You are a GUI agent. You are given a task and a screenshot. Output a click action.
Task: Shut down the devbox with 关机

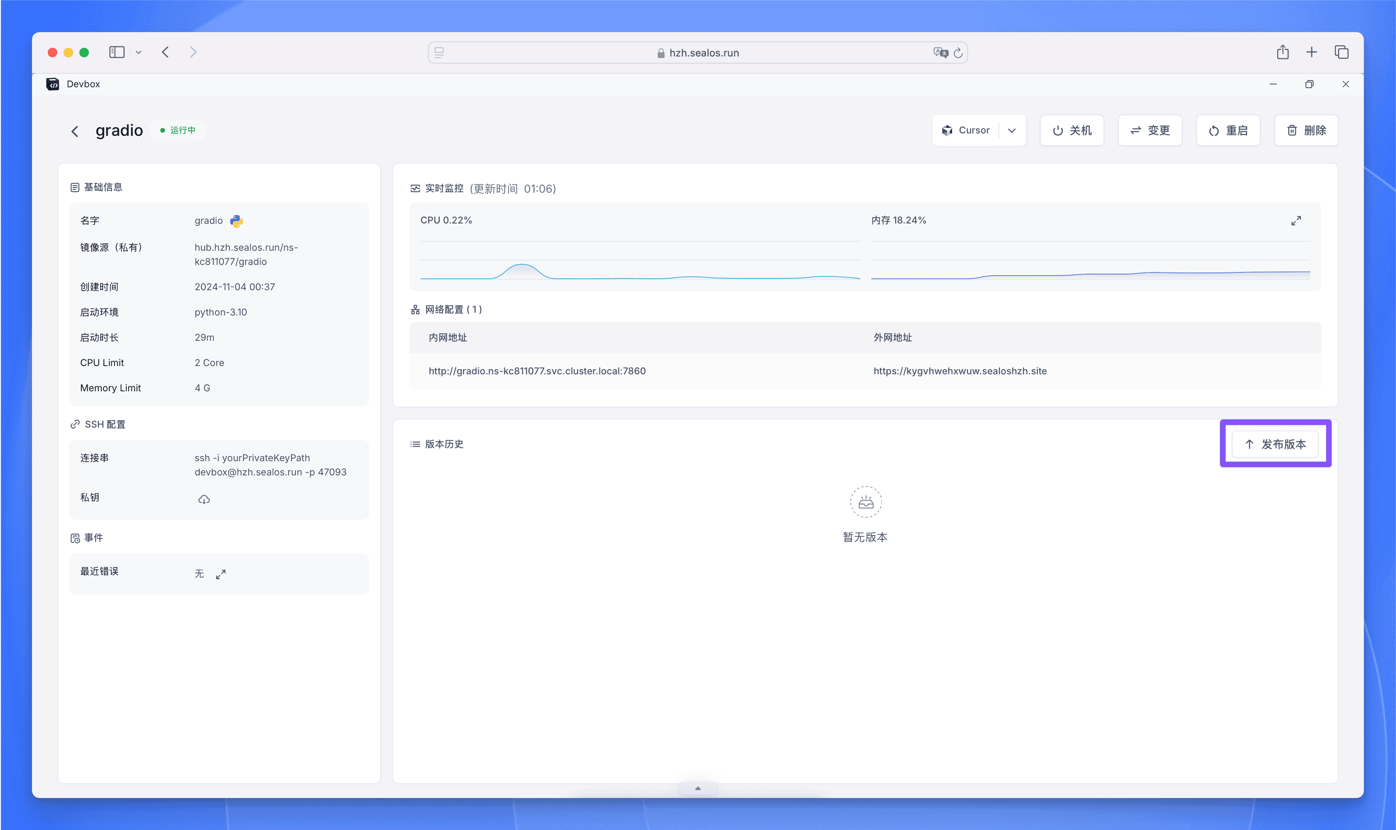pos(1072,130)
